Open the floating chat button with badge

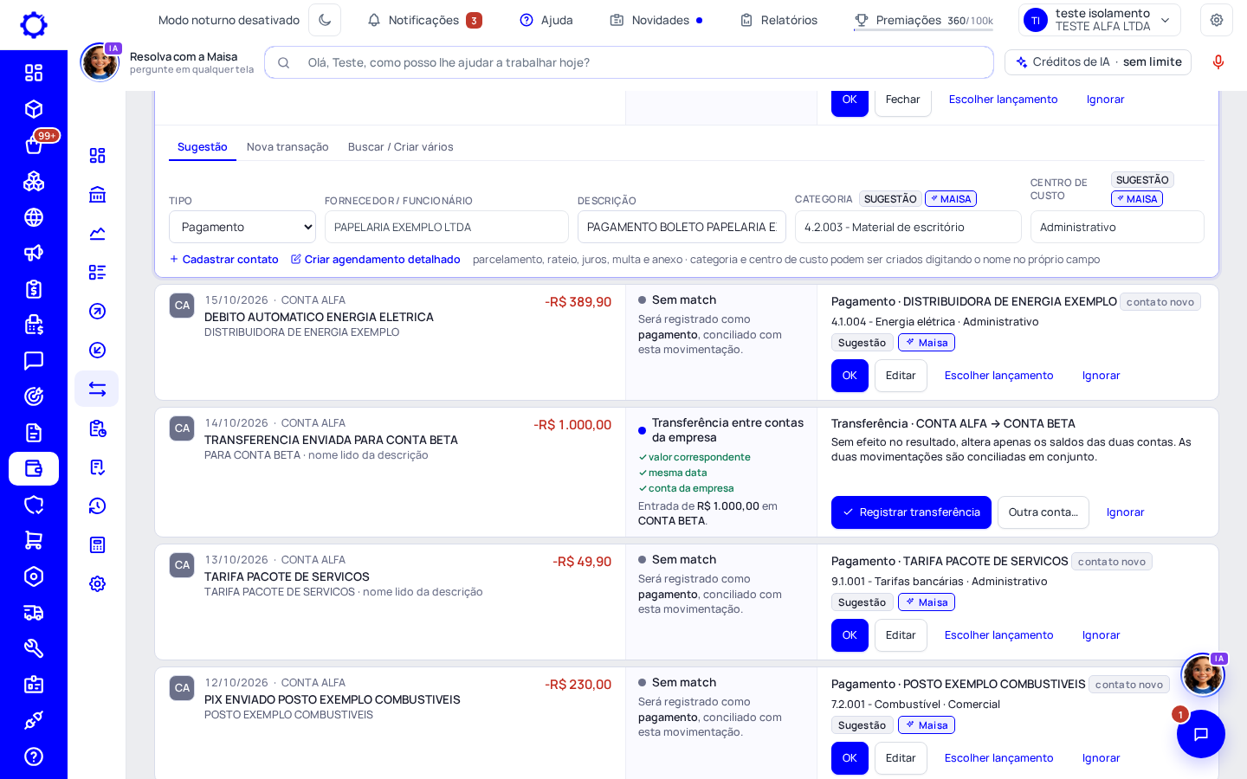(x=1201, y=734)
